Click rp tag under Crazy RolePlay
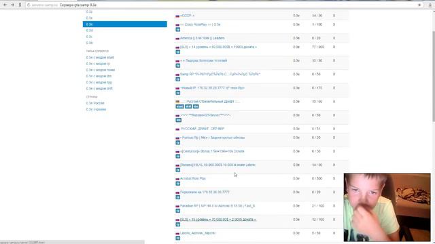This screenshot has width=435, height=244. (178, 30)
